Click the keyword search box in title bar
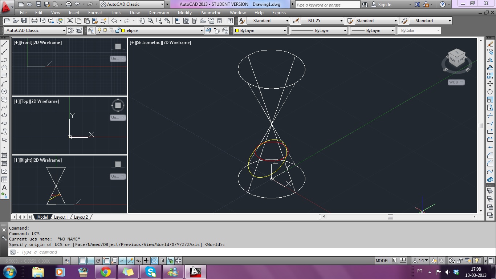Image resolution: width=496 pixels, height=279 pixels. [x=328, y=4]
